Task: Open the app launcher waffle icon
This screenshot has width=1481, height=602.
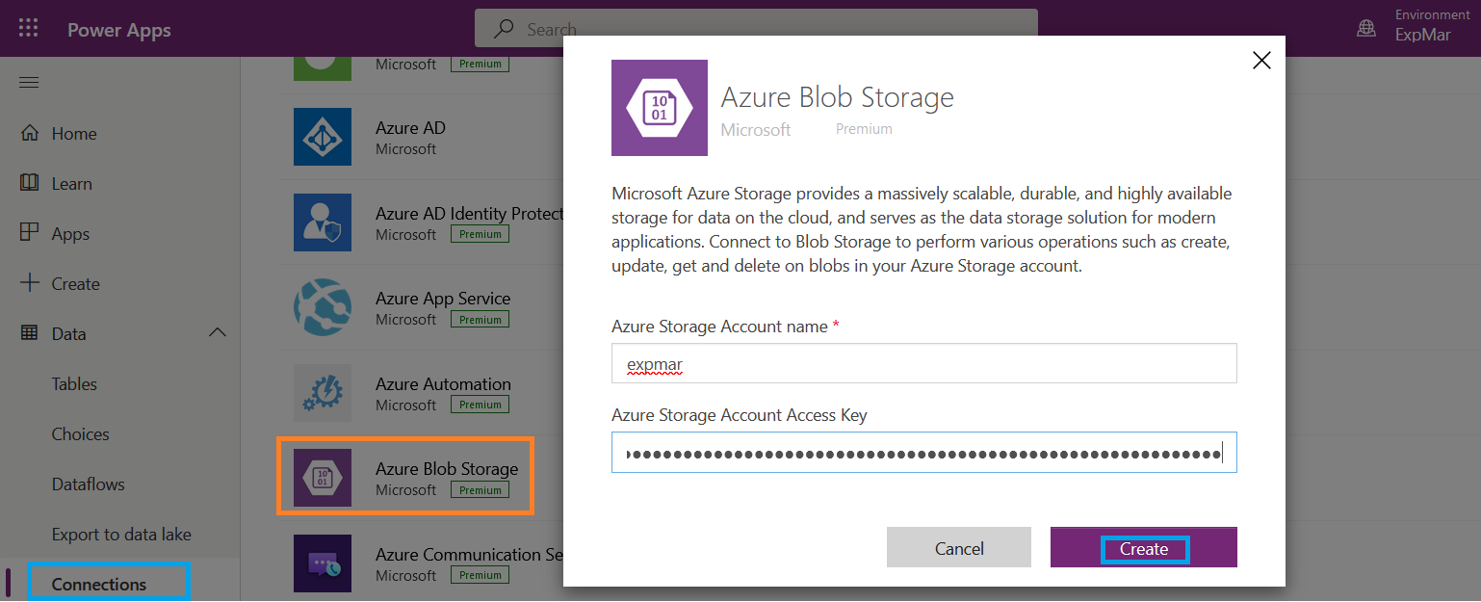Action: [29, 29]
